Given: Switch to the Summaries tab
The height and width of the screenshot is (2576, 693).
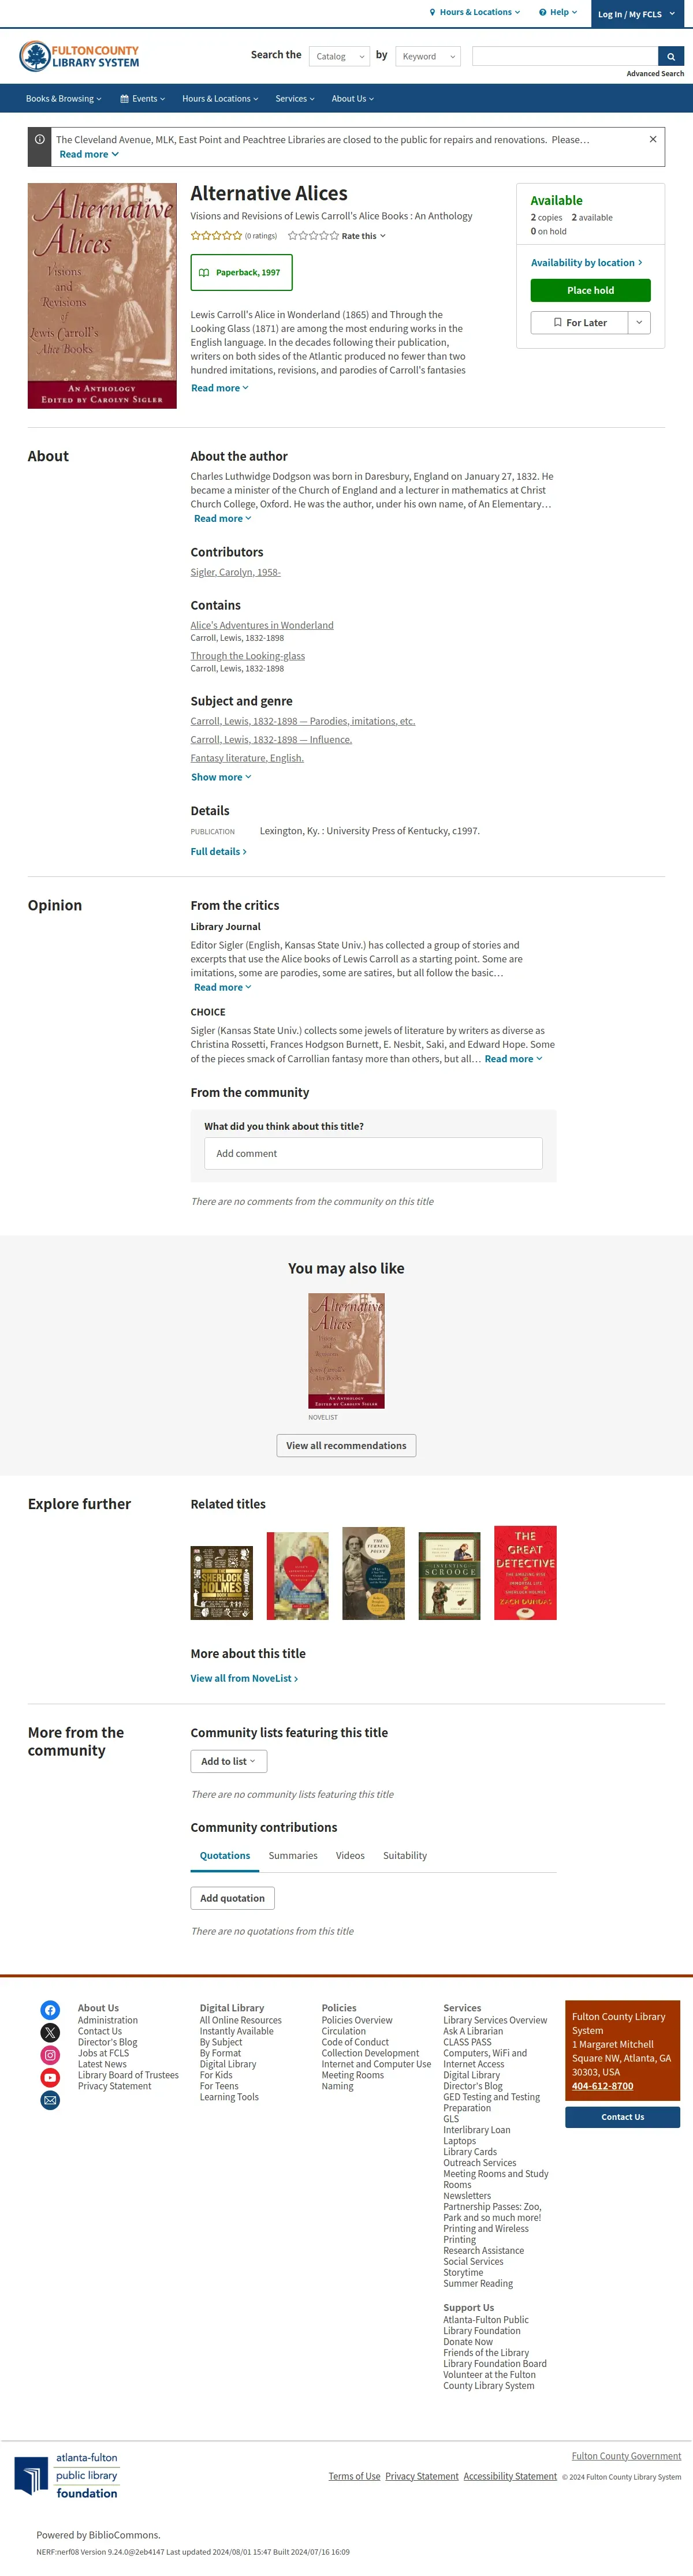Looking at the screenshot, I should (x=293, y=1856).
